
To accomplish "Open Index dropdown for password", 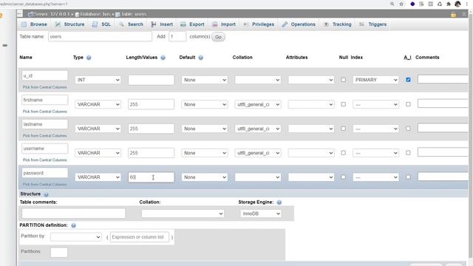I will click(x=376, y=177).
